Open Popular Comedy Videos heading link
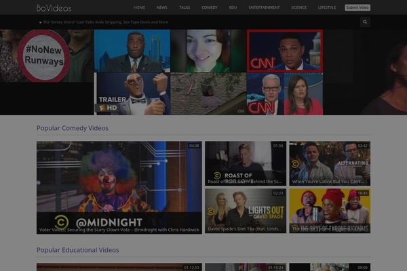 pyautogui.click(x=73, y=128)
